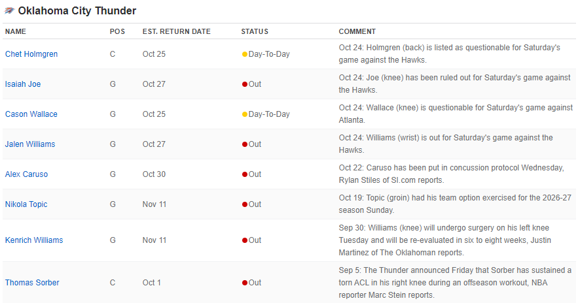Click Chet Holmgren's yellow Day-To-Day status dot

click(x=245, y=54)
